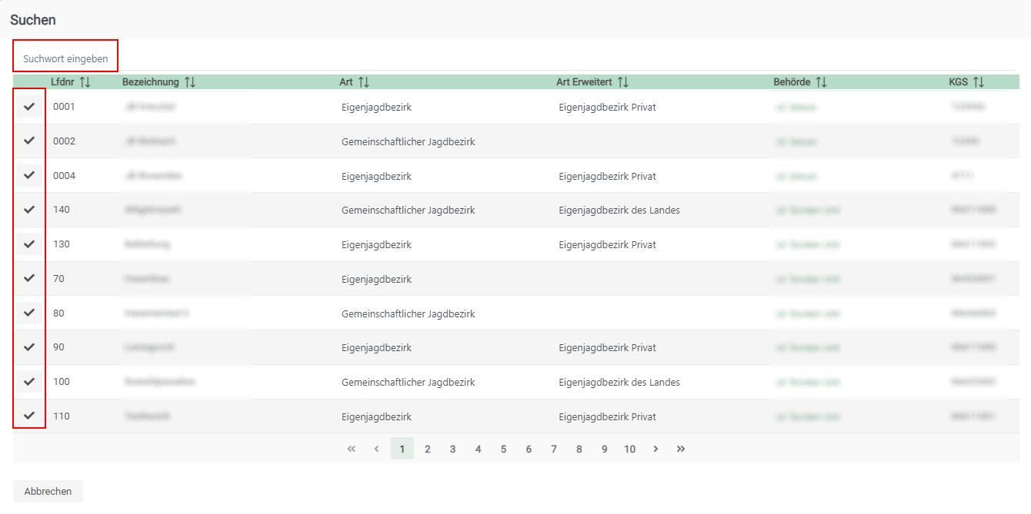Image resolution: width=1031 pixels, height=514 pixels.
Task: Sort the Art column
Action: (x=364, y=82)
